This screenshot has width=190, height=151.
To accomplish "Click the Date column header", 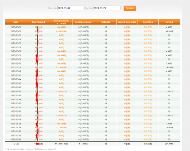I will tap(16, 22).
